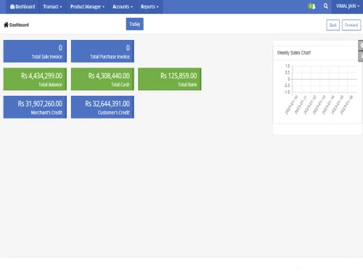The width and height of the screenshot is (363, 272).
Task: Click the 2023-01-16 chart axis label
Action: tap(346, 105)
